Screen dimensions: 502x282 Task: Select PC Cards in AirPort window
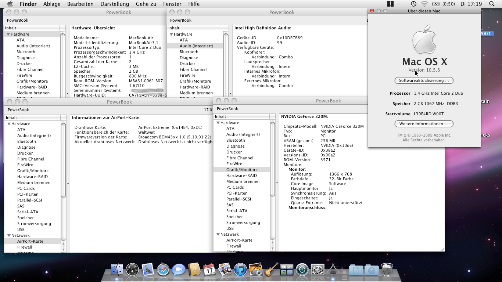[x=26, y=188]
